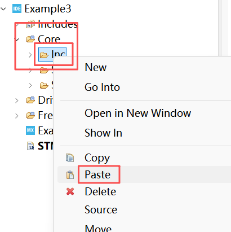231x232 pixels.
Task: Click the red Delete cross icon
Action: click(x=70, y=191)
